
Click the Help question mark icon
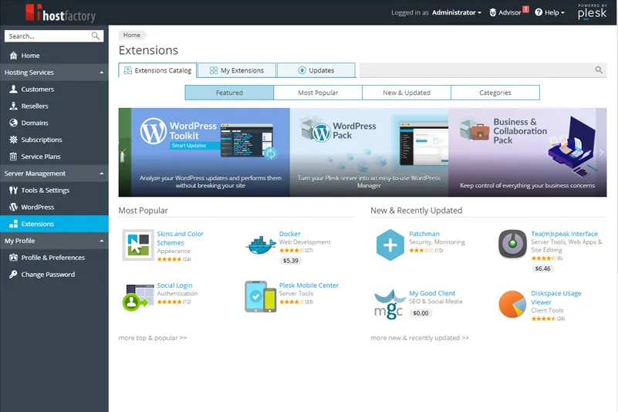click(x=539, y=12)
